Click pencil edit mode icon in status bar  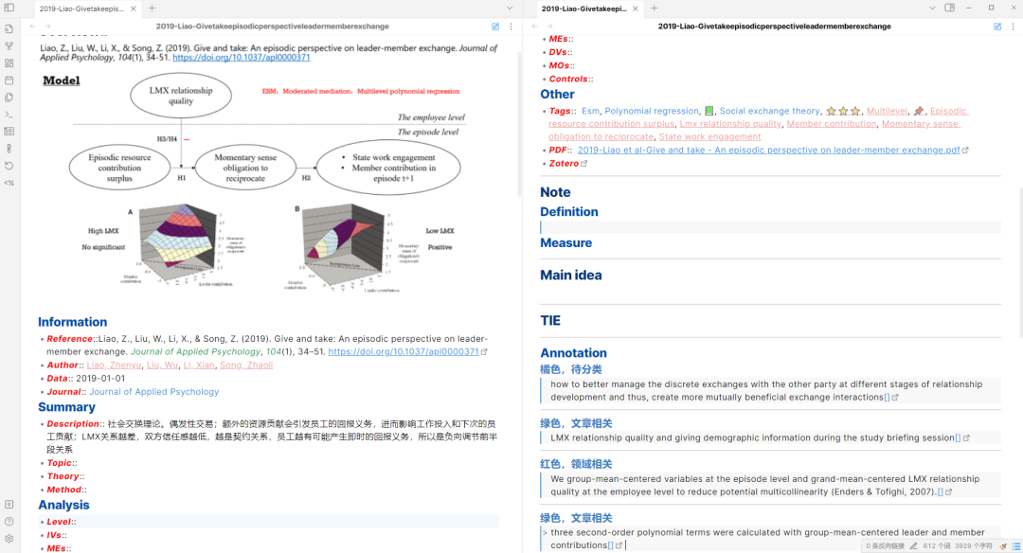tap(914, 545)
